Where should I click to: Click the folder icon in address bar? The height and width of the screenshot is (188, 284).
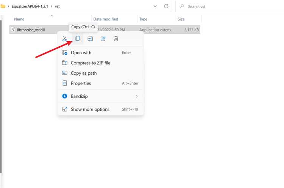click(3, 6)
